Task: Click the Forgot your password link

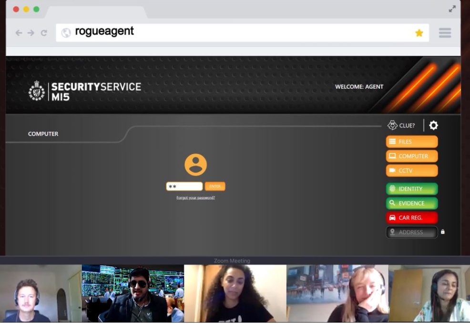Action: [x=195, y=198]
